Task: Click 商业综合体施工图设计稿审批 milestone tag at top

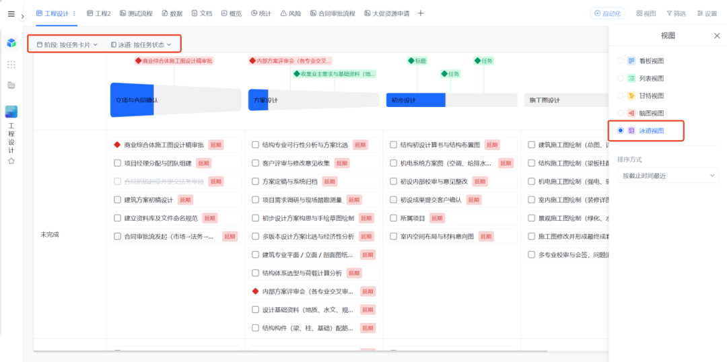Action: point(174,61)
